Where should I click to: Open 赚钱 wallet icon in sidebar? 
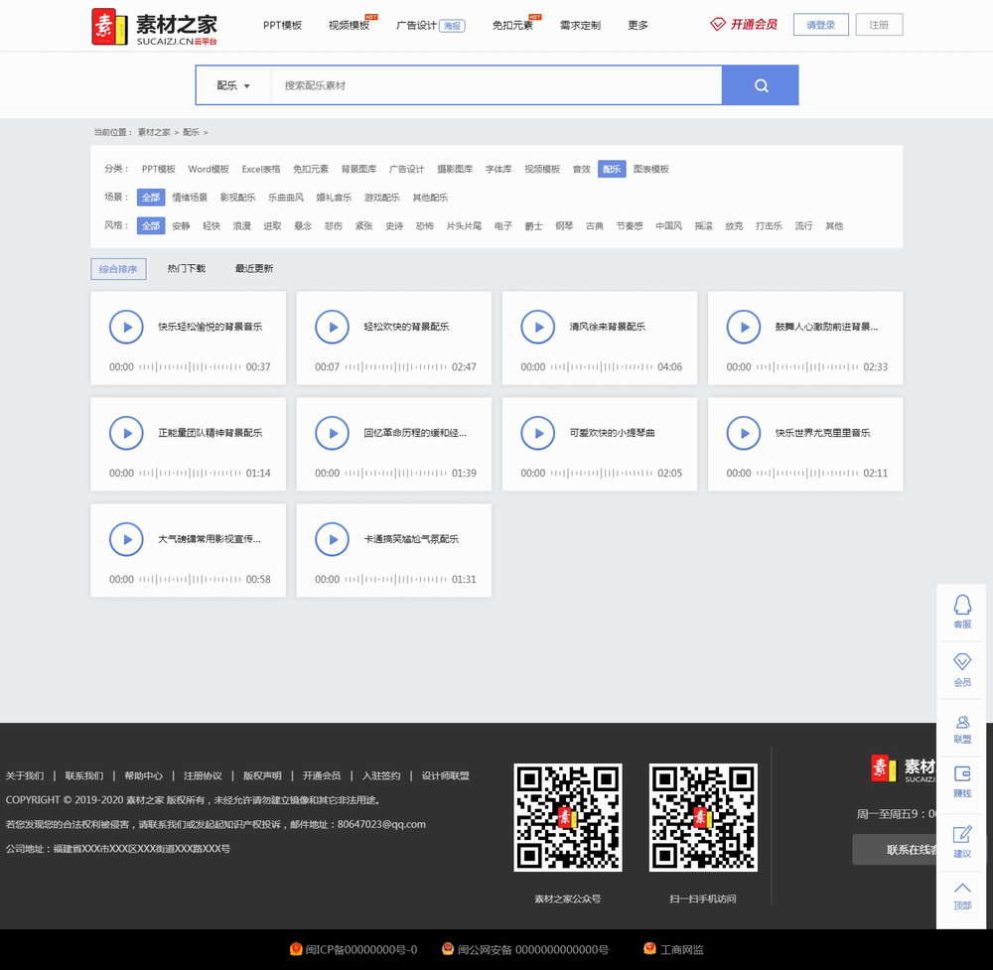pyautogui.click(x=962, y=782)
